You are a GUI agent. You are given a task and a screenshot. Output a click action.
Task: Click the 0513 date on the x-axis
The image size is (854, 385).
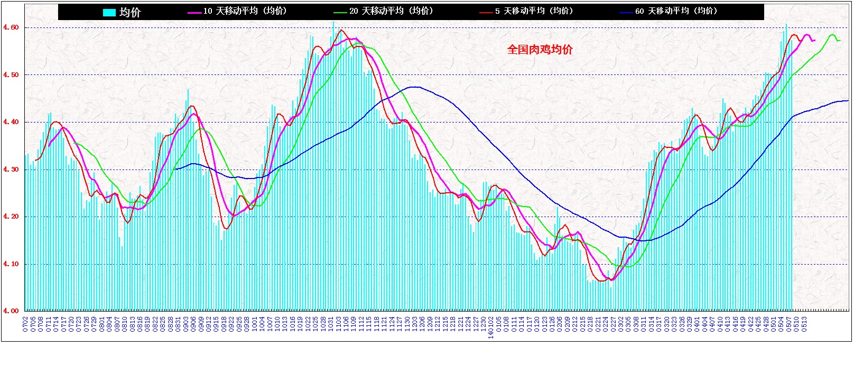pos(804,322)
